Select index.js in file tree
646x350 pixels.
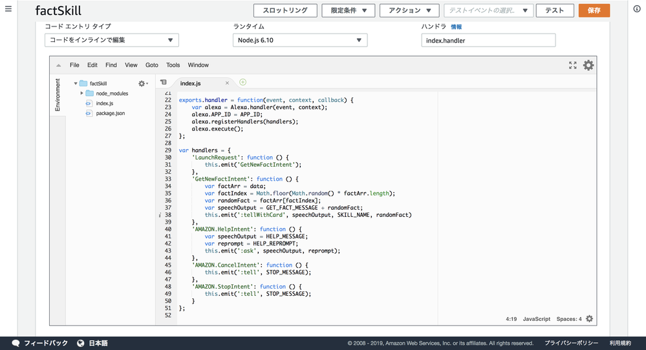point(105,103)
